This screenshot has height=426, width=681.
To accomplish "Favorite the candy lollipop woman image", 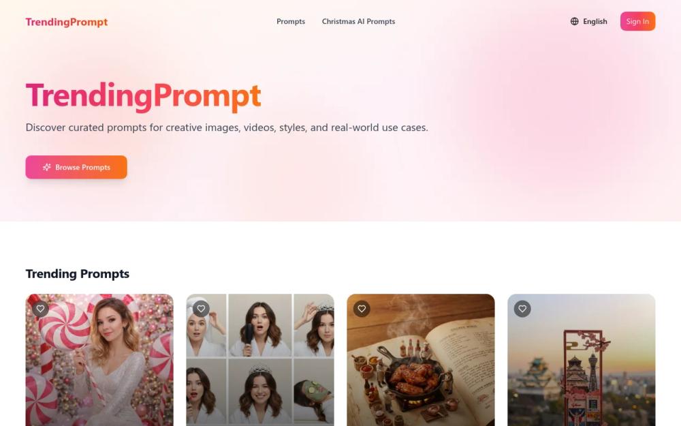I will tap(40, 309).
